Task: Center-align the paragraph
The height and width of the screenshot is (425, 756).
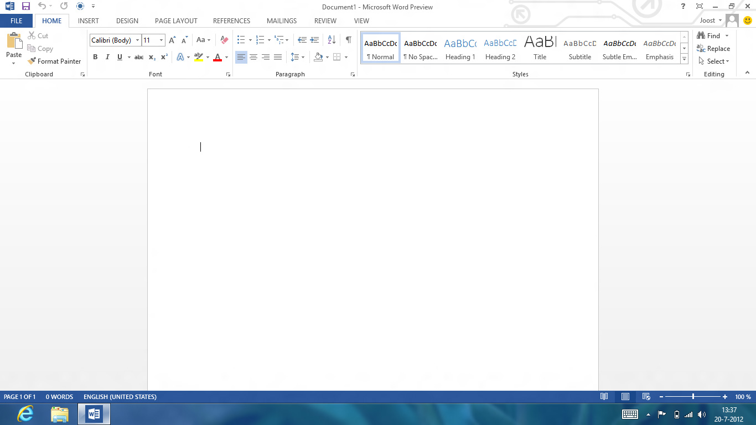Action: (x=253, y=57)
